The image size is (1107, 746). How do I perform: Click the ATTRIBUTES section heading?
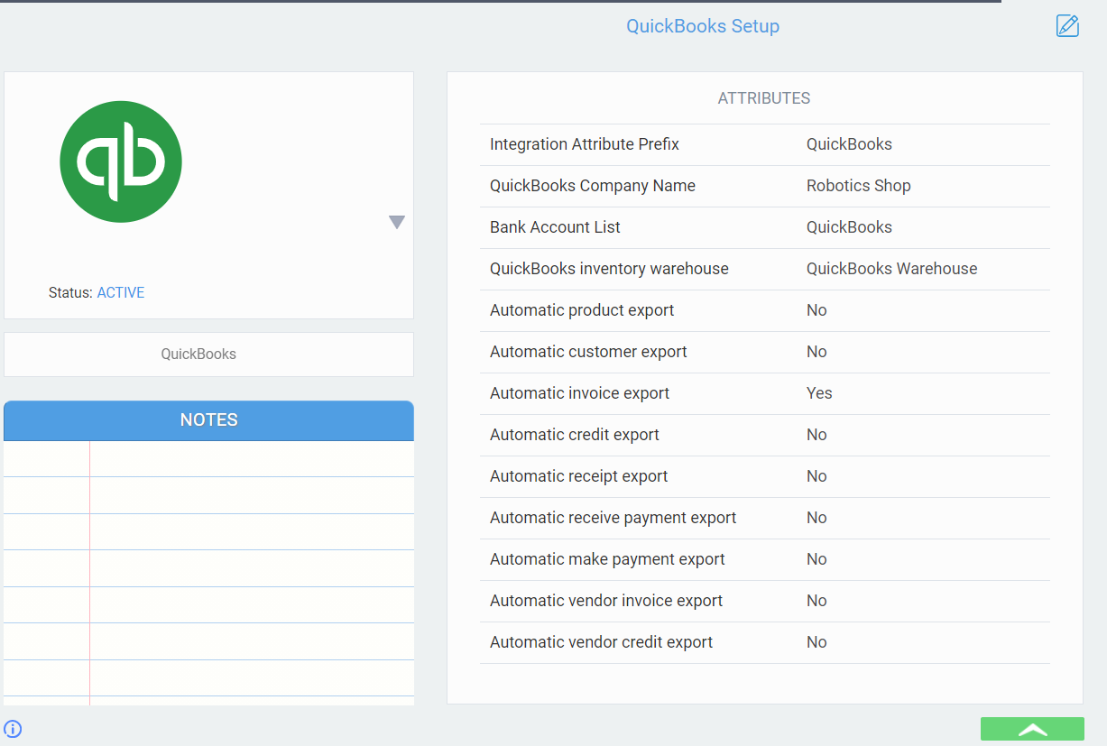(x=764, y=98)
